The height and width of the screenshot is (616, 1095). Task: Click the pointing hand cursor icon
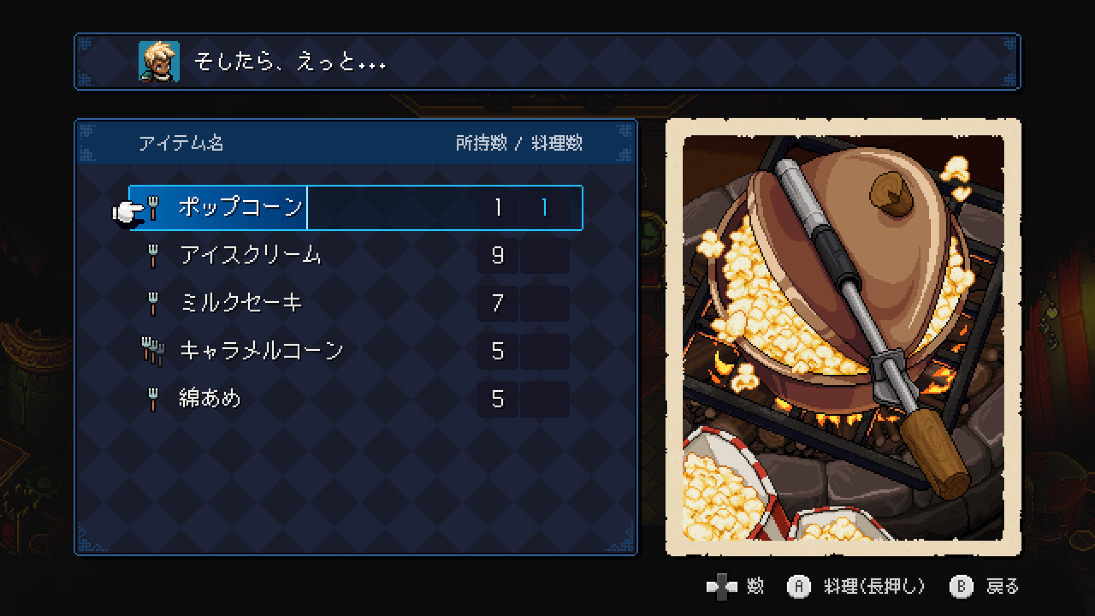(128, 213)
